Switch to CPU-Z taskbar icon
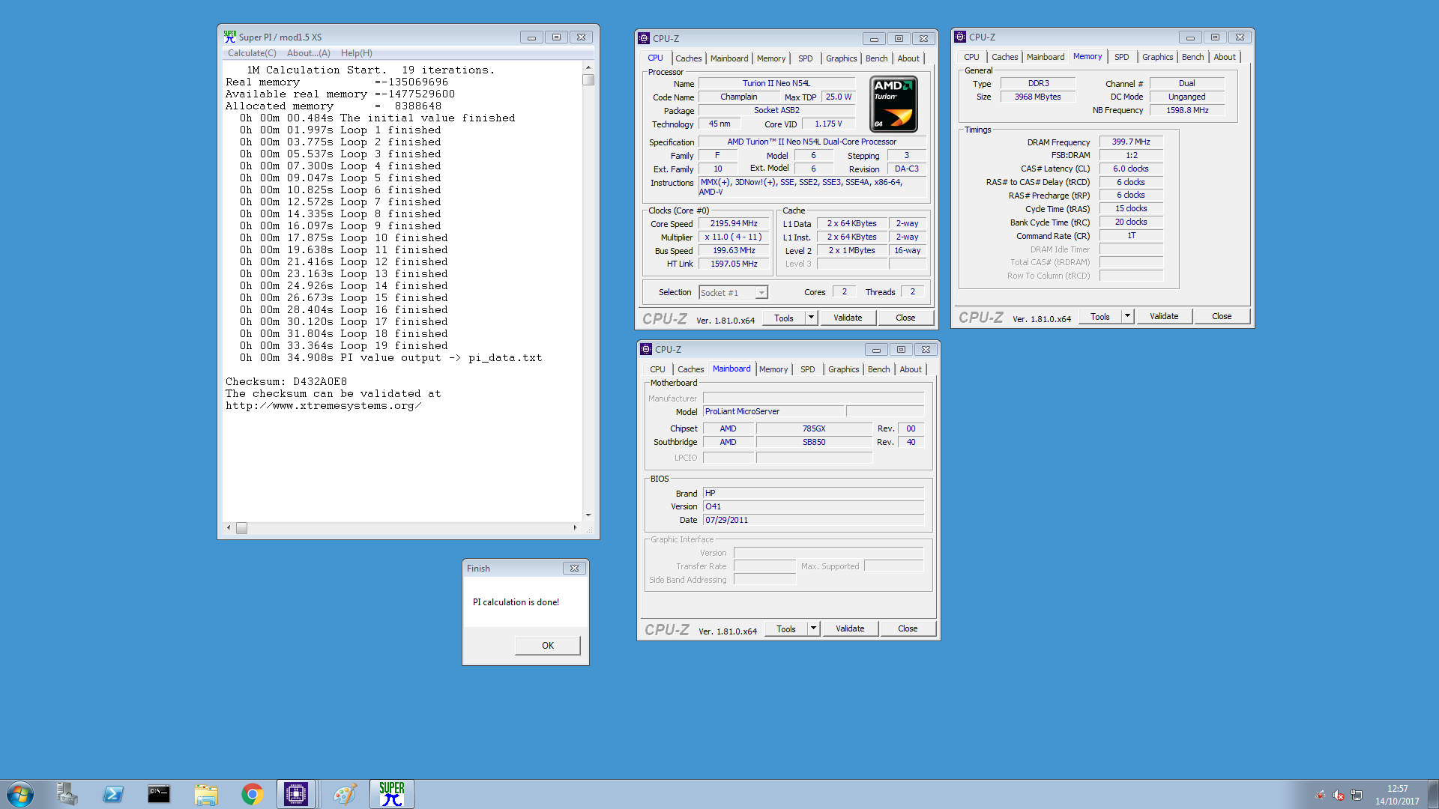The image size is (1439, 809). pos(296,794)
